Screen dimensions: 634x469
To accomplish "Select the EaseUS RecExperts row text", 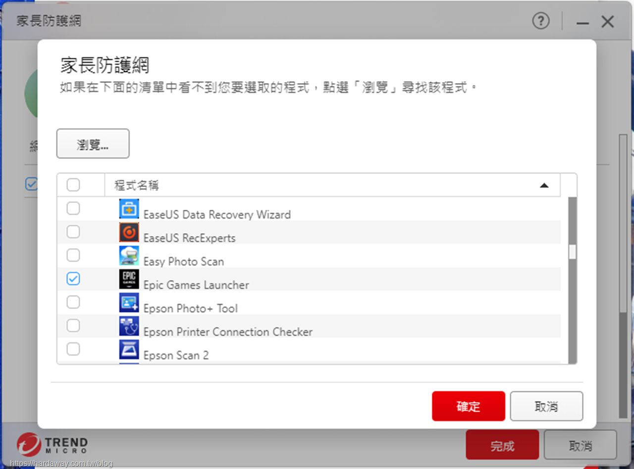I will pos(189,238).
